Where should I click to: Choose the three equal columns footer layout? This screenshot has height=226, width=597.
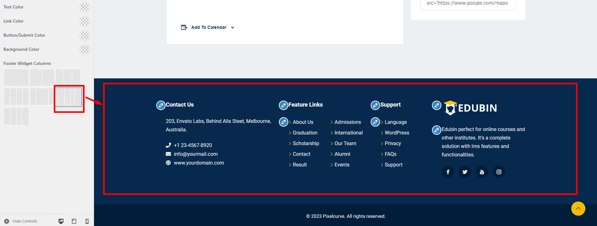click(68, 77)
